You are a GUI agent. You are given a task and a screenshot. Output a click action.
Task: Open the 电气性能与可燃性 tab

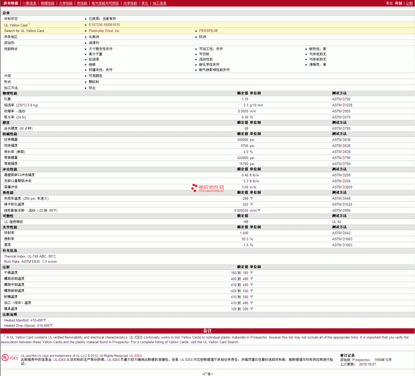tap(105, 3)
